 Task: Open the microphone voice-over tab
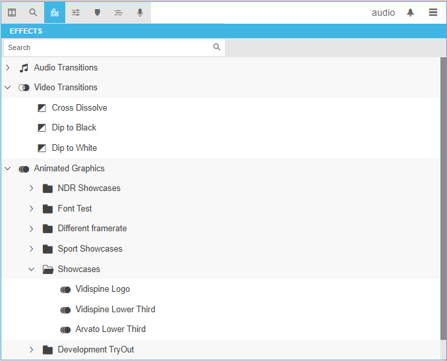coord(140,13)
